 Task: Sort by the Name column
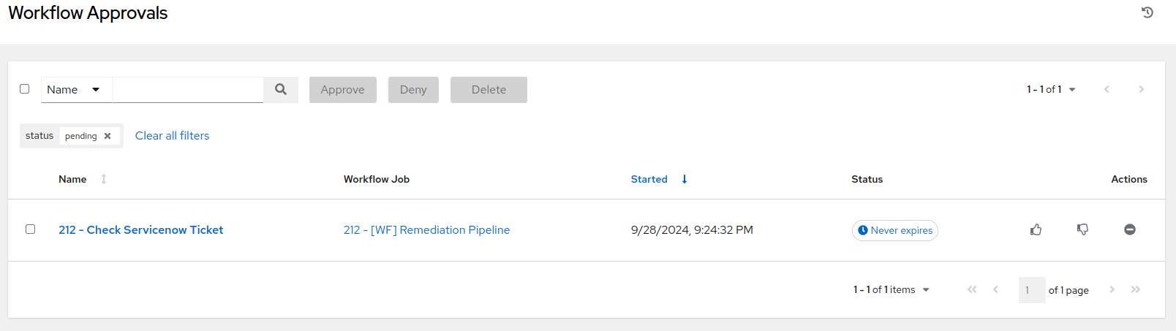click(x=103, y=179)
